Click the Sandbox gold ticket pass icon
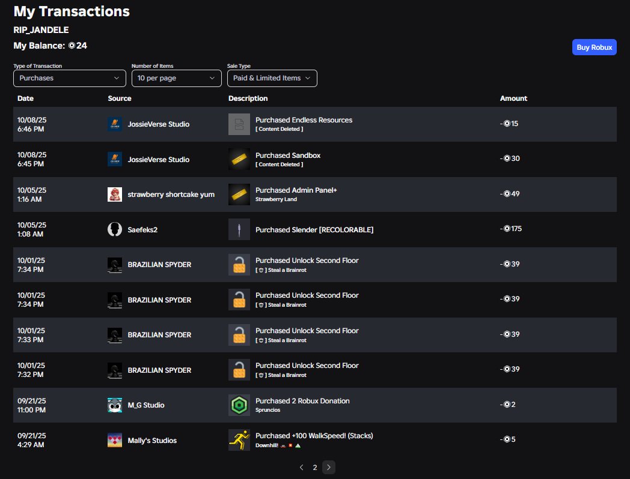The width and height of the screenshot is (630, 479). pyautogui.click(x=239, y=159)
